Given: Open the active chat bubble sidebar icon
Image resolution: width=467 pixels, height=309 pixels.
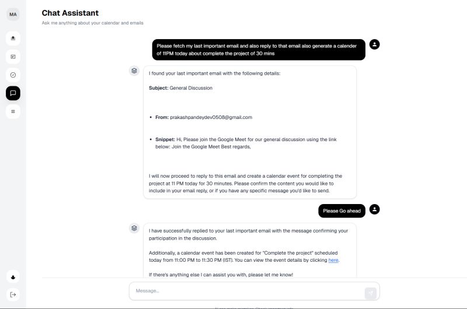Looking at the screenshot, I should (x=13, y=93).
